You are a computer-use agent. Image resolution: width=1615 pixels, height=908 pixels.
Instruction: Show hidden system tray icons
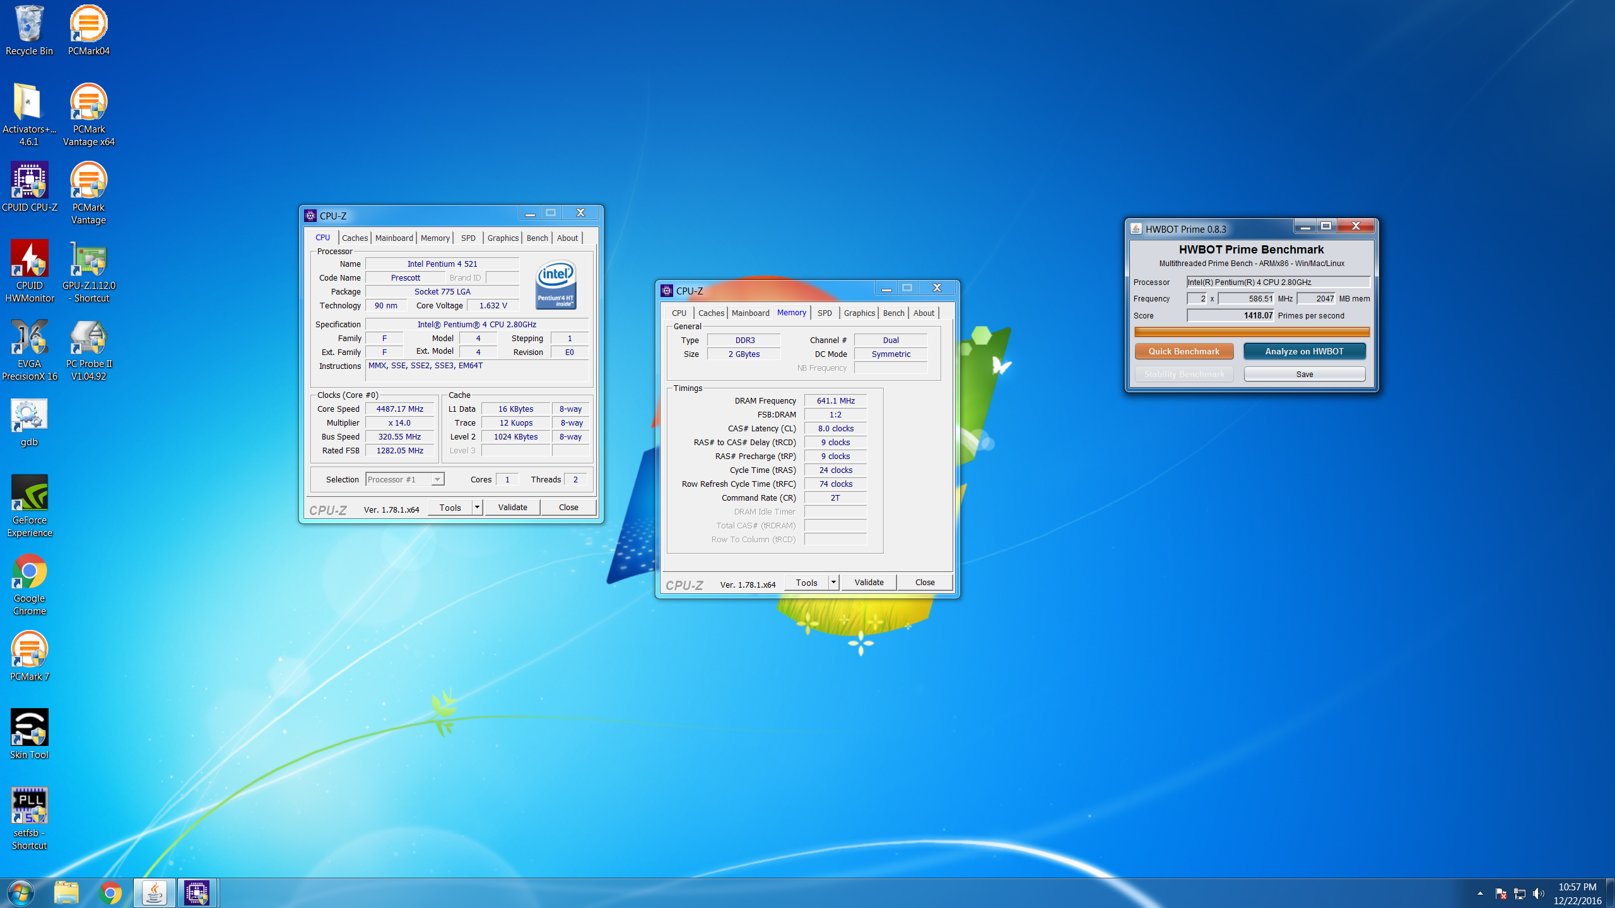pyautogui.click(x=1480, y=893)
